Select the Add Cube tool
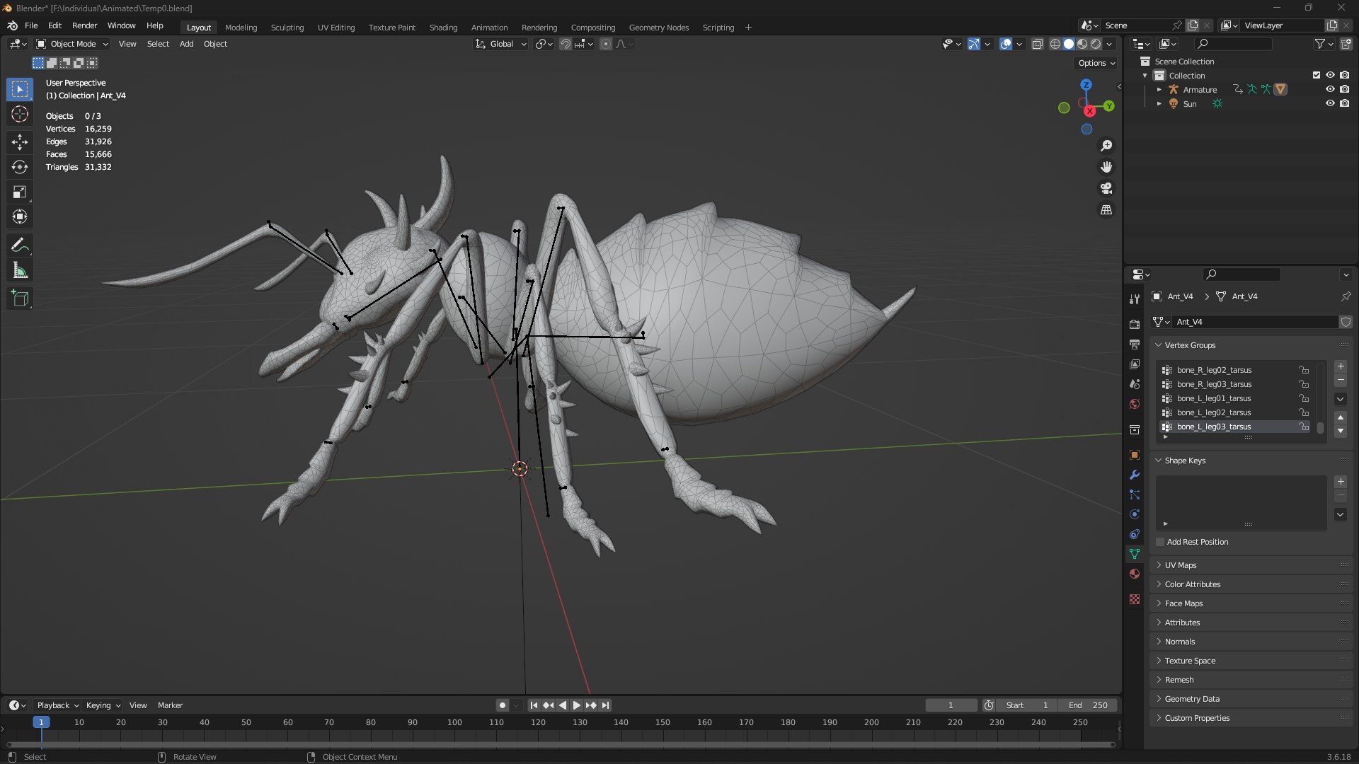The image size is (1359, 764). click(x=20, y=299)
